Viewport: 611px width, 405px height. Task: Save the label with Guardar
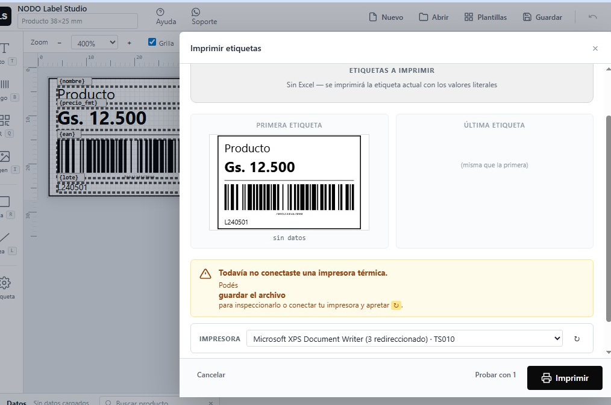tap(542, 17)
